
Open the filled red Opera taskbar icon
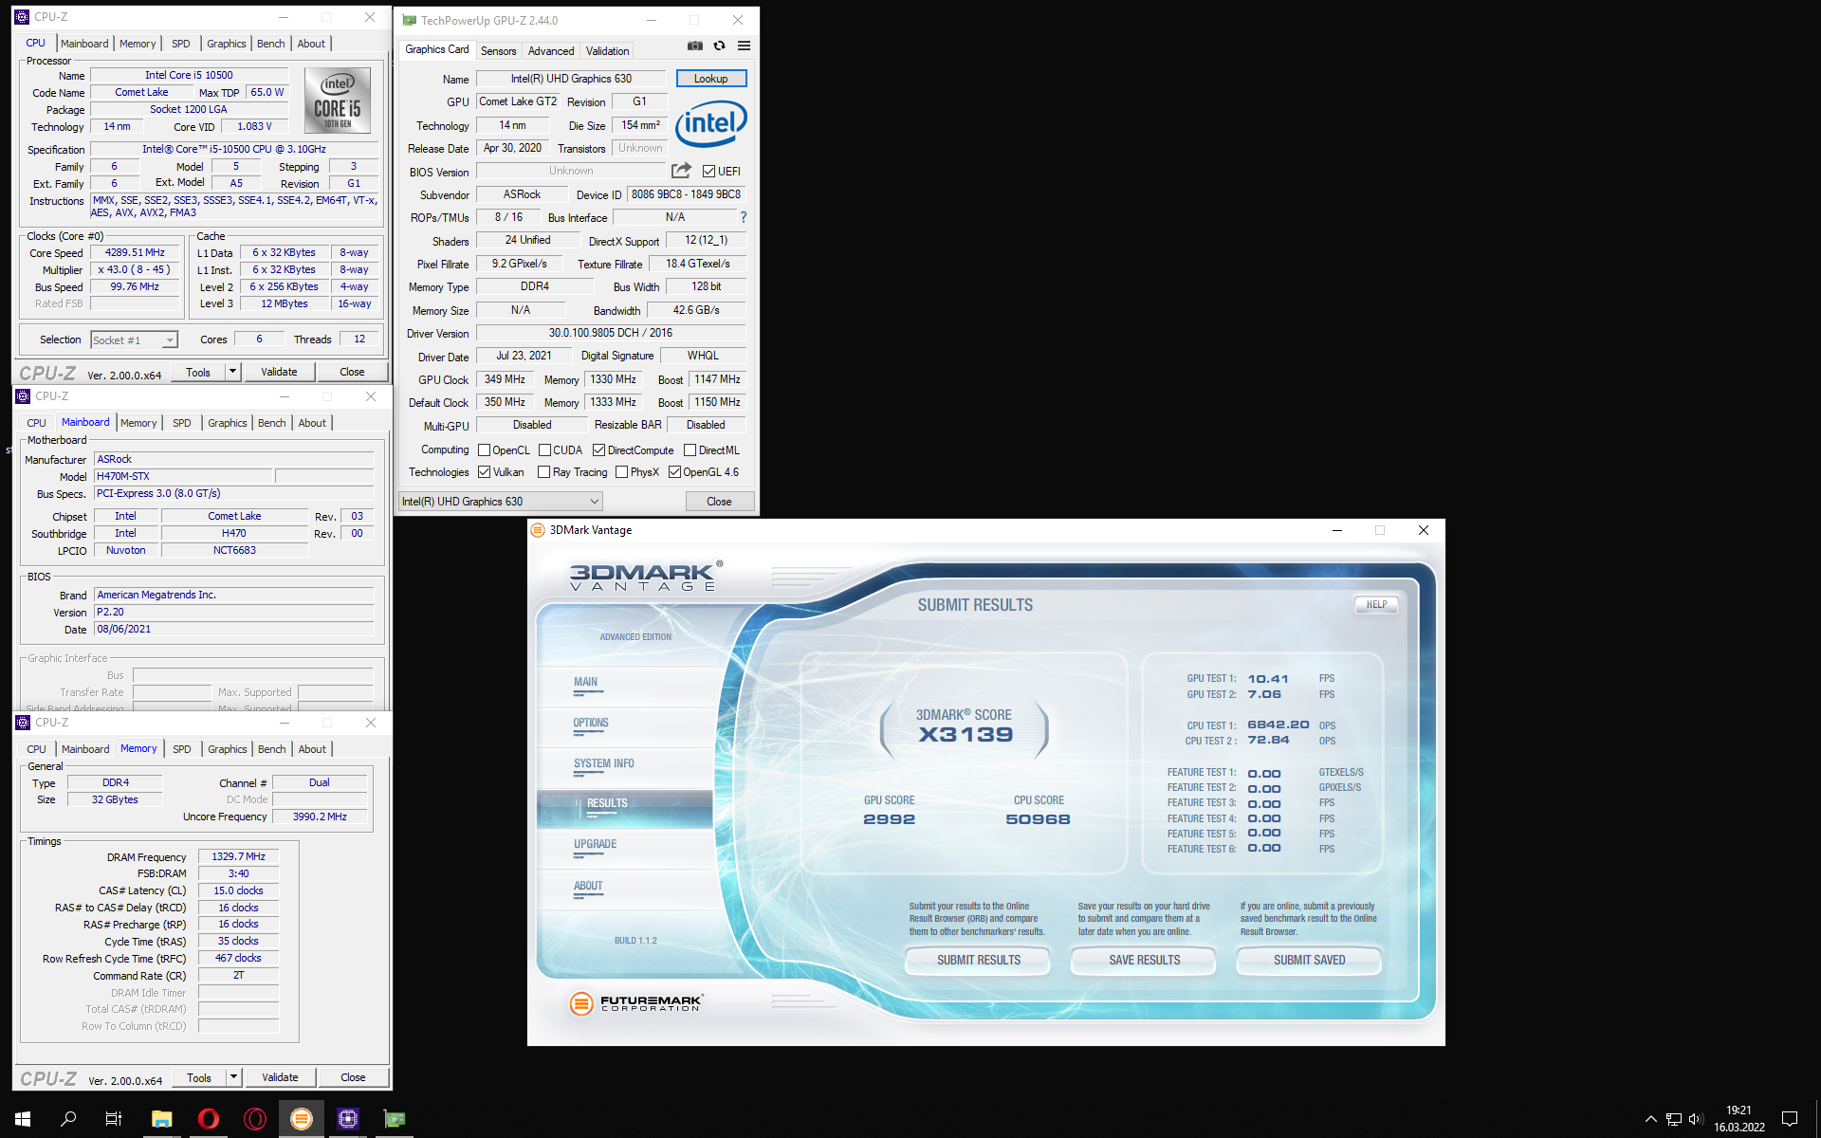click(209, 1119)
